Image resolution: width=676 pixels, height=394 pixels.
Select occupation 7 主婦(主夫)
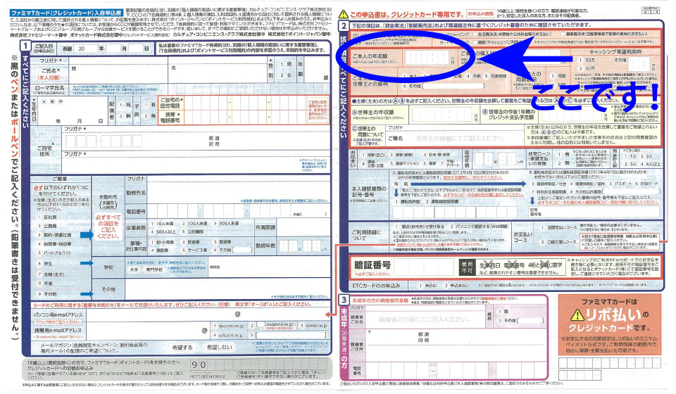pos(51,274)
